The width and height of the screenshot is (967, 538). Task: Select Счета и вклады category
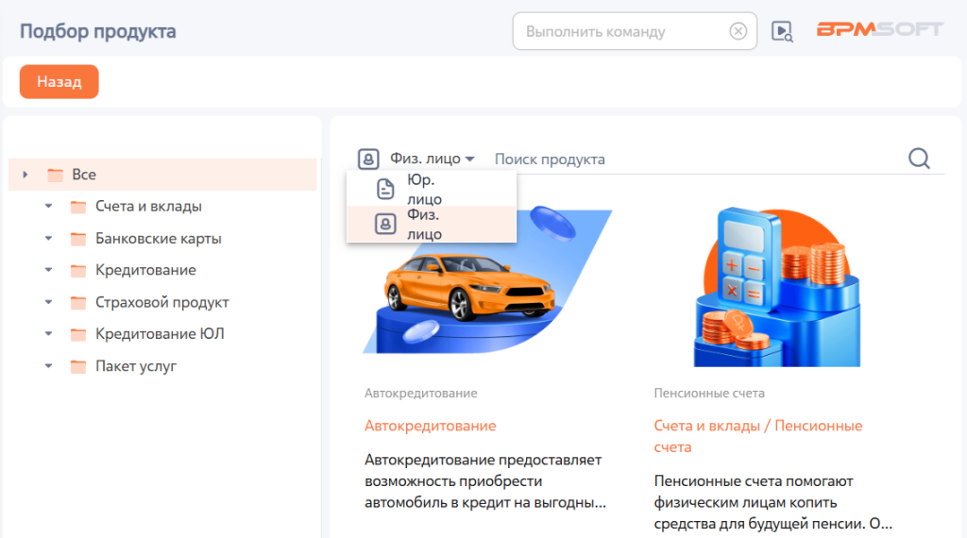tap(148, 207)
